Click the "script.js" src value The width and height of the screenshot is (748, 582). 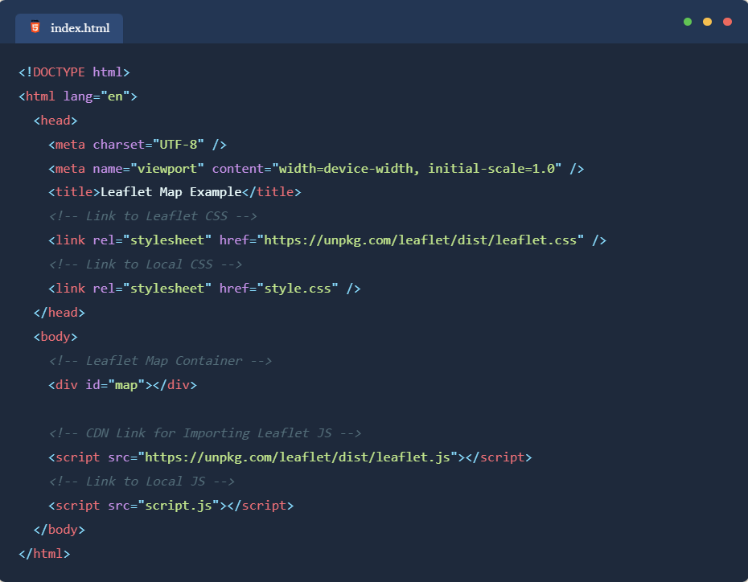coord(179,506)
